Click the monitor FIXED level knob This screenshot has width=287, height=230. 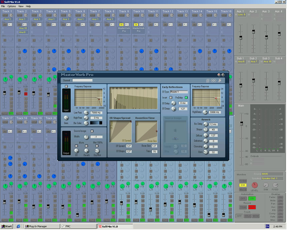click(x=275, y=185)
